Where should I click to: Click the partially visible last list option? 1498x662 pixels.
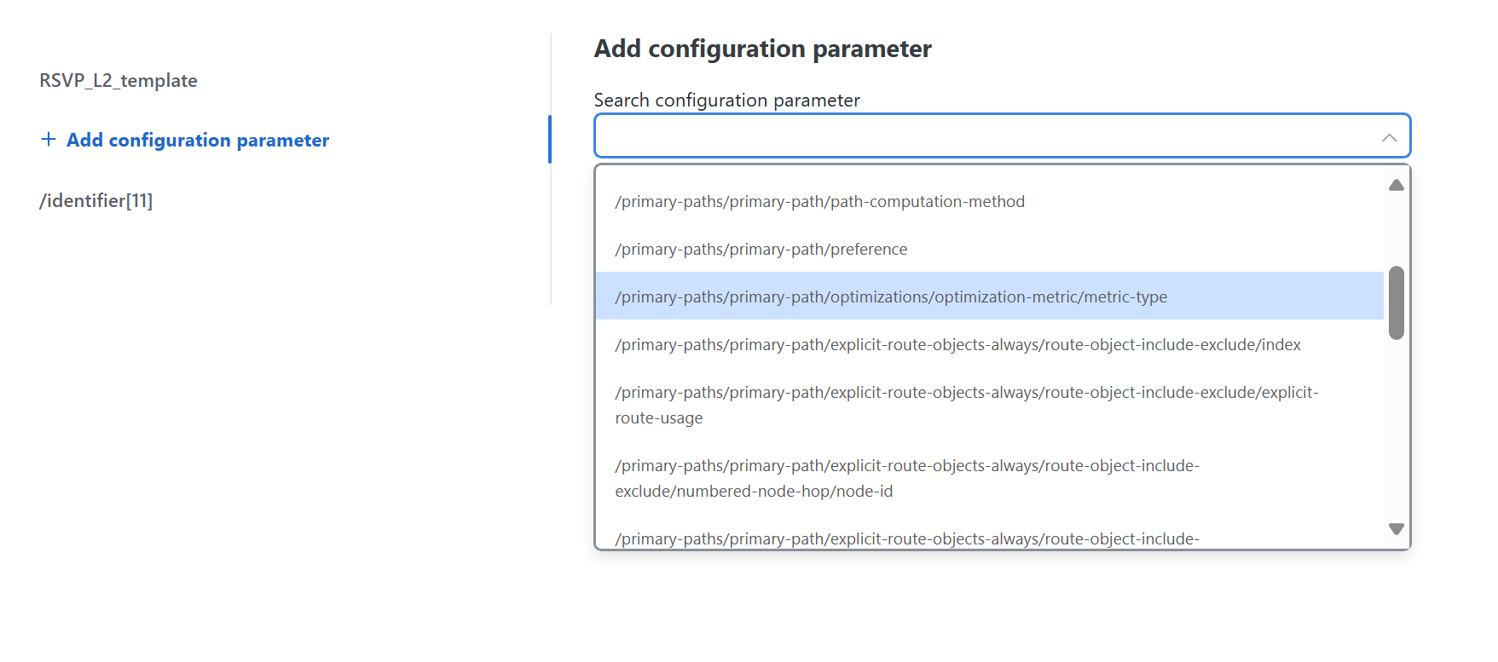pos(906,539)
